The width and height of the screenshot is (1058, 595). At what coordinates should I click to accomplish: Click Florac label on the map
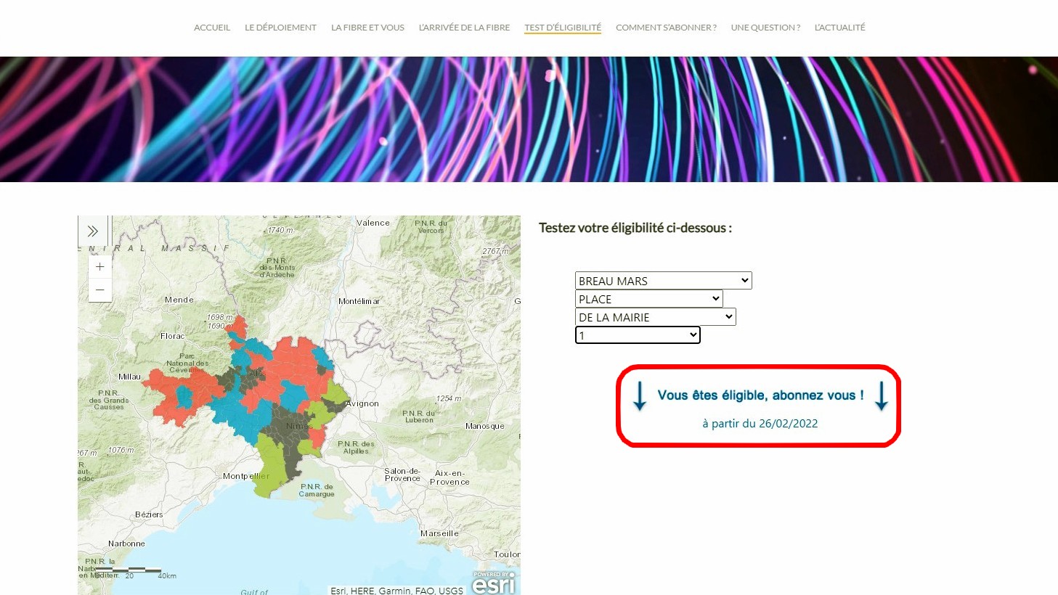pyautogui.click(x=173, y=336)
